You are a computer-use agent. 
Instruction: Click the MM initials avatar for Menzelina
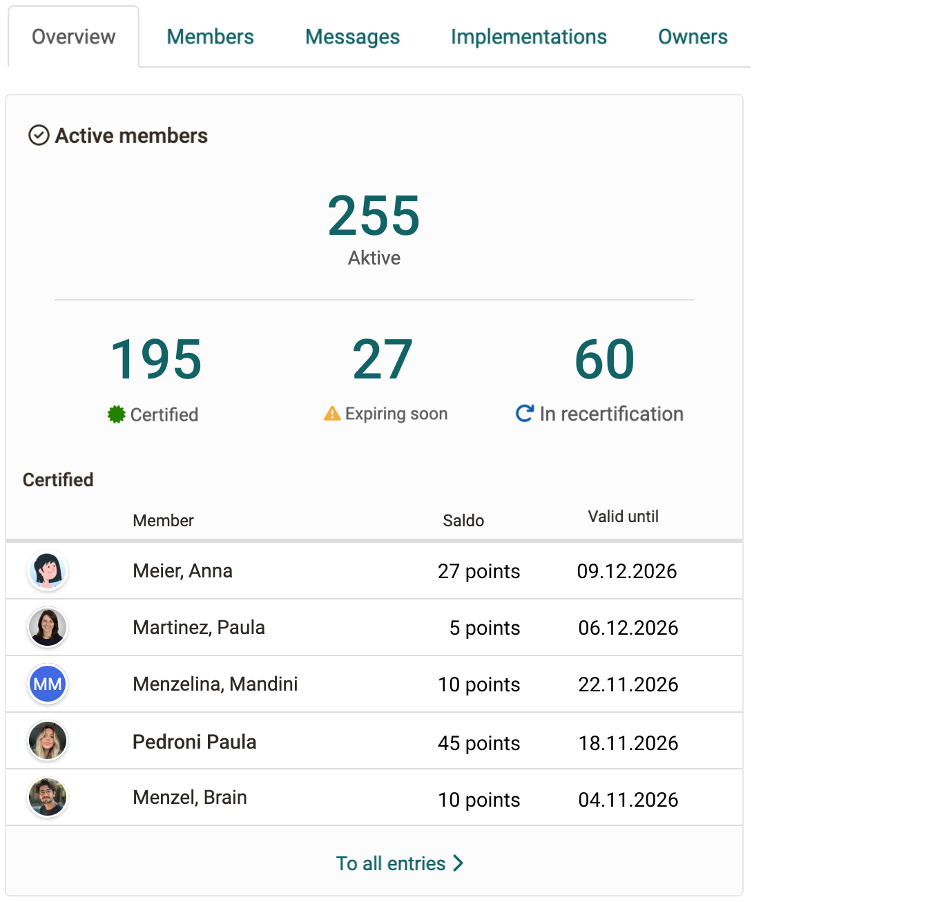coord(47,684)
